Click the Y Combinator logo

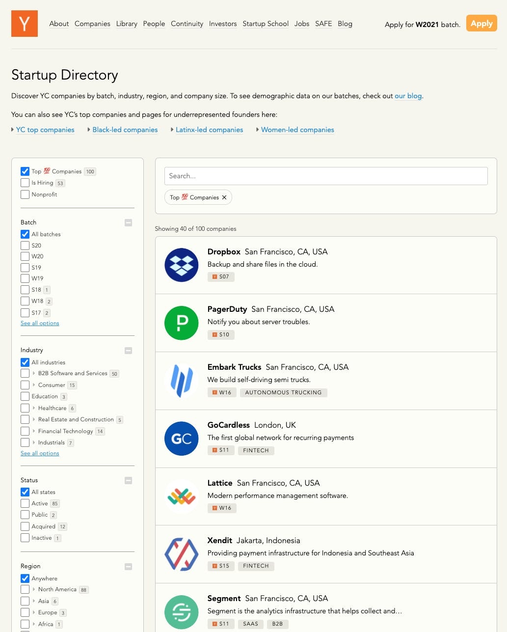pyautogui.click(x=25, y=24)
